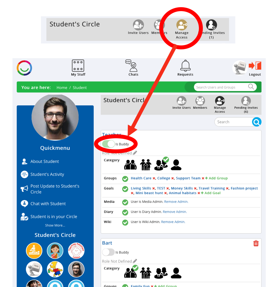
Task: Open Living Skills goal
Action: tap(141, 188)
